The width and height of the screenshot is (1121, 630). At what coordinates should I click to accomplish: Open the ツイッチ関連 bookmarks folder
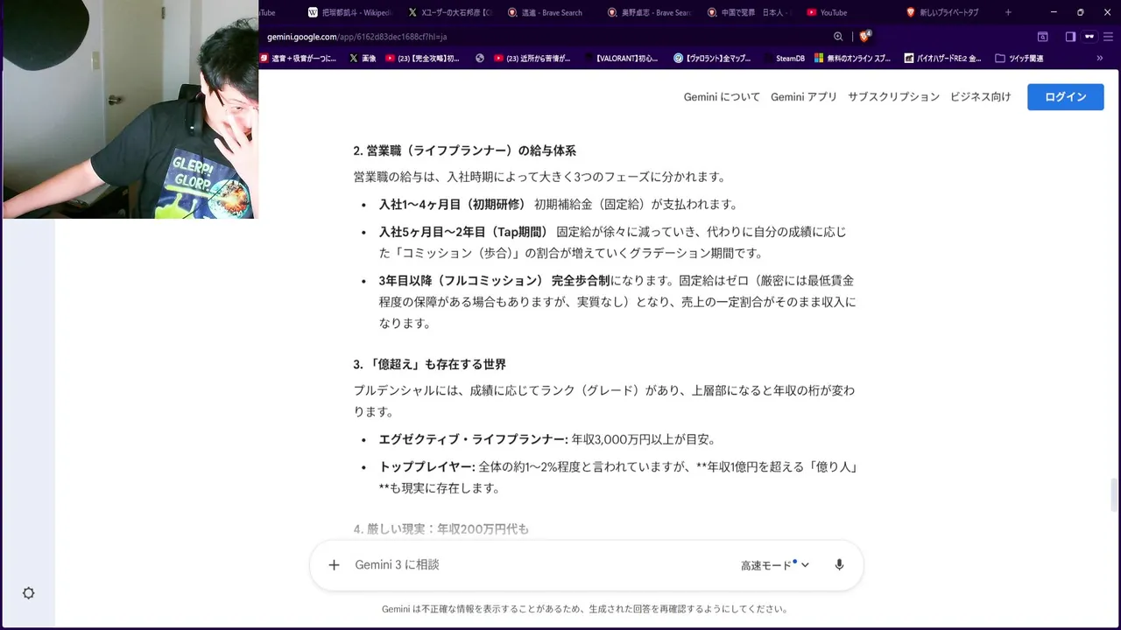pyautogui.click(x=1019, y=59)
